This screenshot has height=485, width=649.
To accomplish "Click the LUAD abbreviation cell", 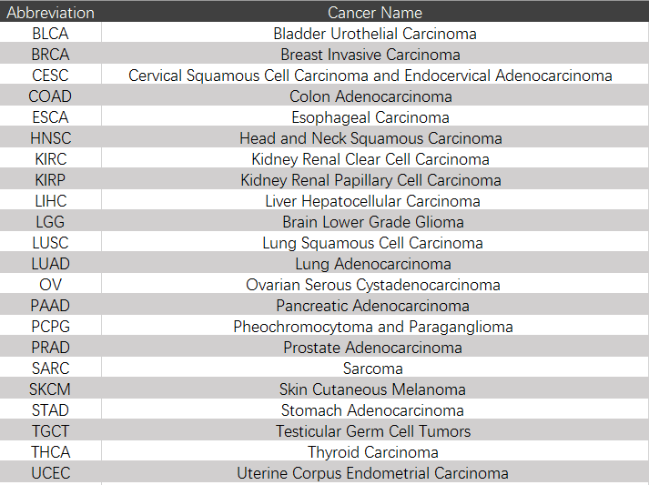I will pyautogui.click(x=50, y=264).
